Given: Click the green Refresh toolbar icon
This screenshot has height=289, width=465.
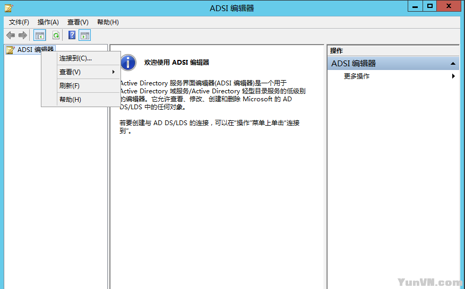Looking at the screenshot, I should (x=56, y=36).
